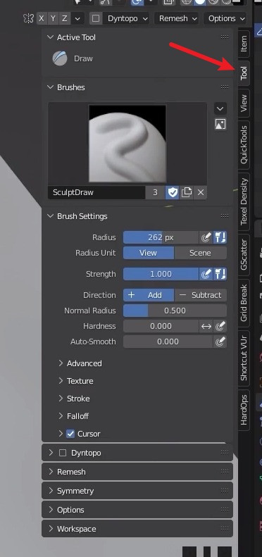Open the GScatter sidebar tab

click(x=244, y=254)
